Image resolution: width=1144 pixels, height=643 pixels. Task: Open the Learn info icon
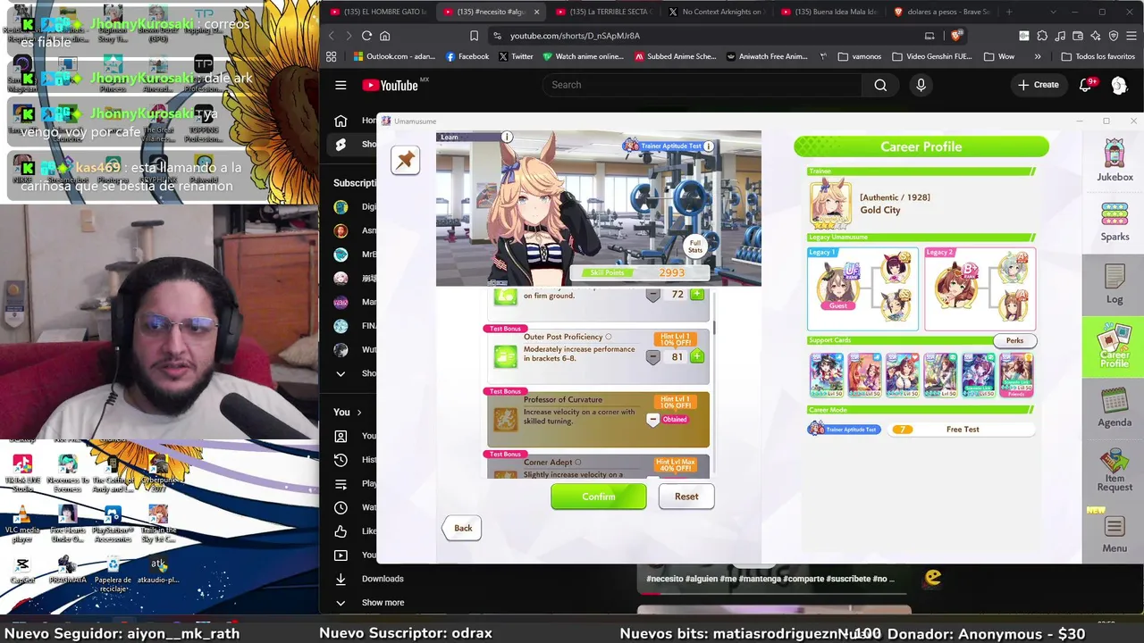pos(507,137)
